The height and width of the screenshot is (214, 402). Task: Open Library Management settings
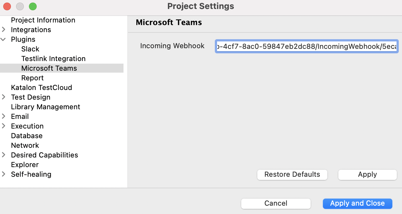tap(45, 107)
